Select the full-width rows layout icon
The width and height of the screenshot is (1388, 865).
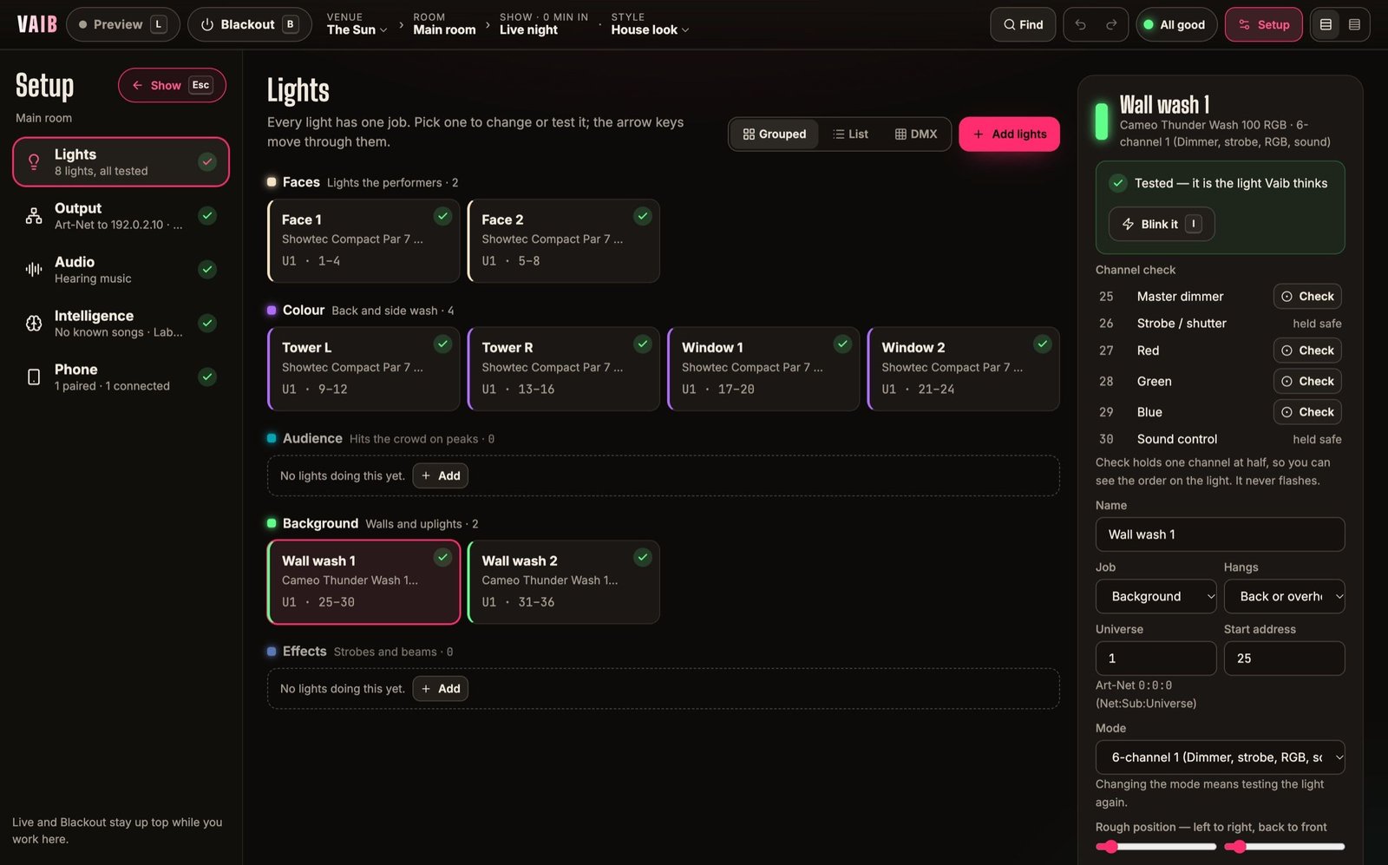1354,24
